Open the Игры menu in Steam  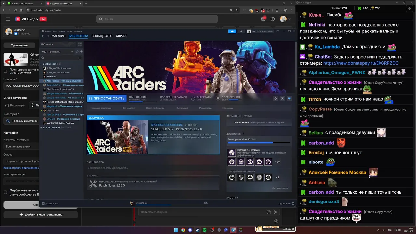coord(70,31)
